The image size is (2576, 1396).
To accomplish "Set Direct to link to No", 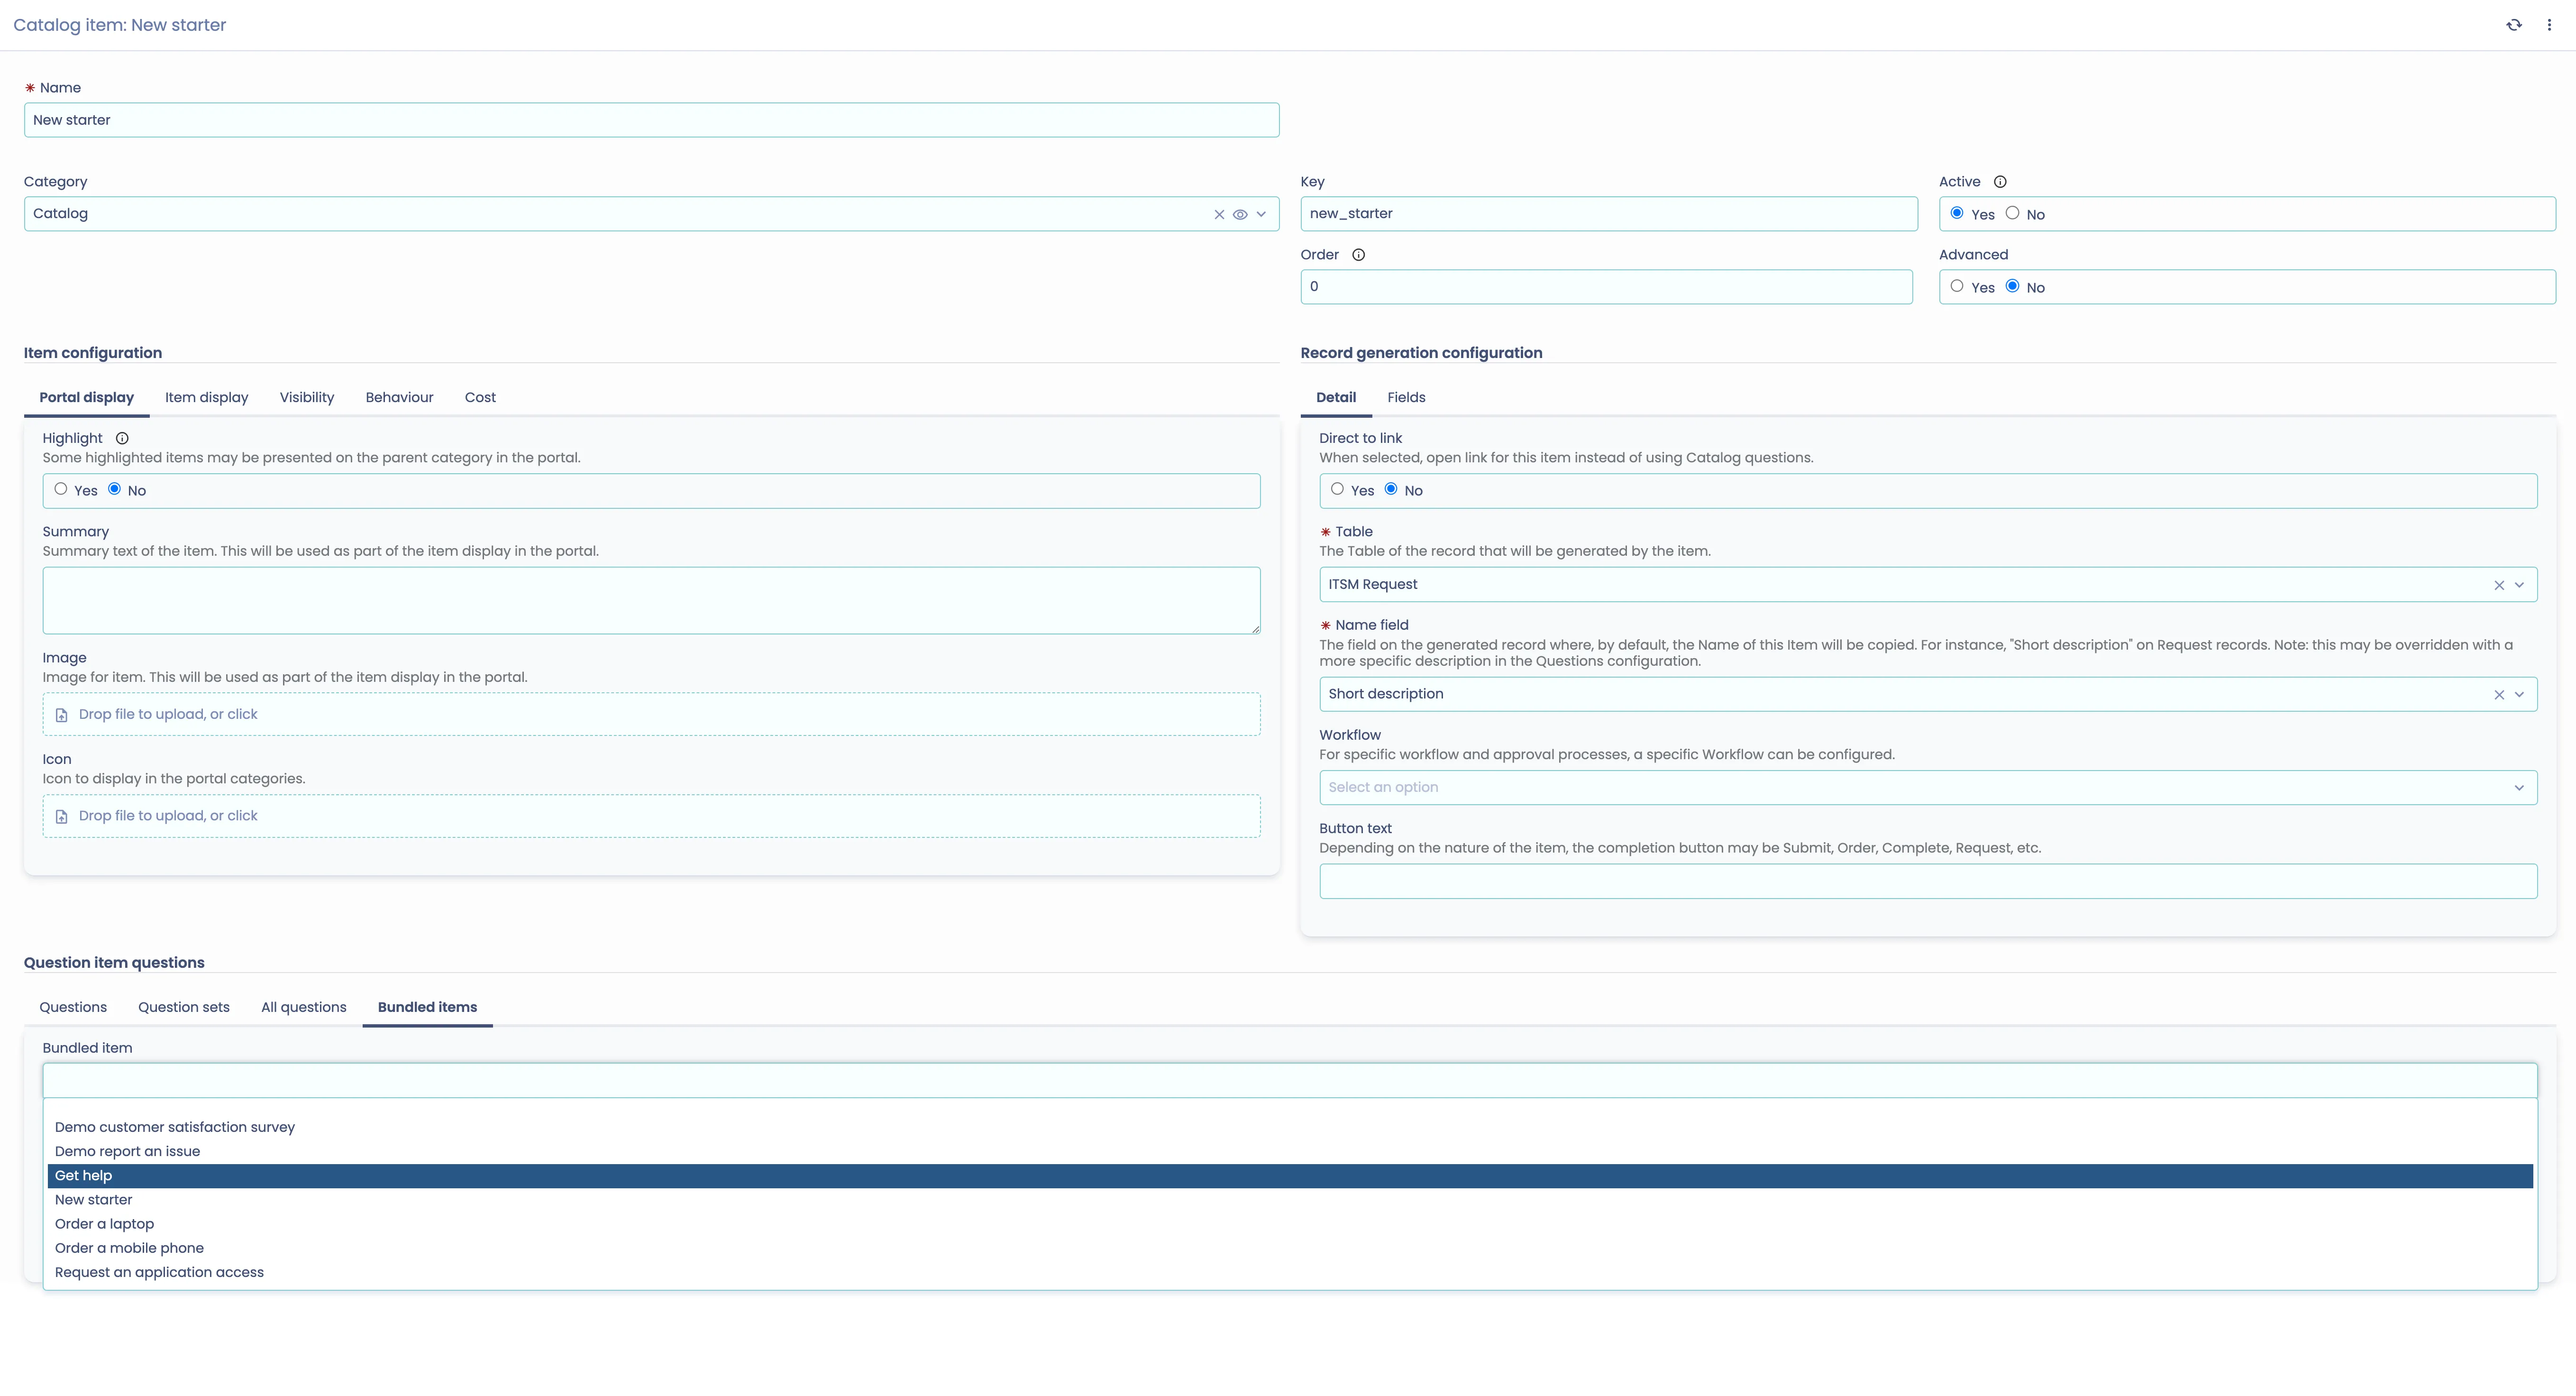I will coord(1391,489).
